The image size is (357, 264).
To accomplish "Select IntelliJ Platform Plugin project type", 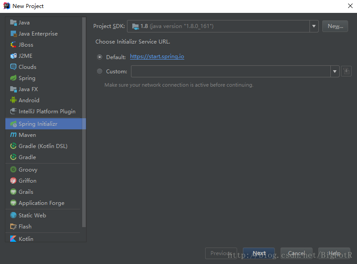I will tap(43, 111).
